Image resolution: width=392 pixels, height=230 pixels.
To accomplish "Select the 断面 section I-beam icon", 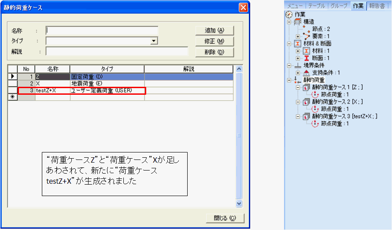I will (306, 58).
